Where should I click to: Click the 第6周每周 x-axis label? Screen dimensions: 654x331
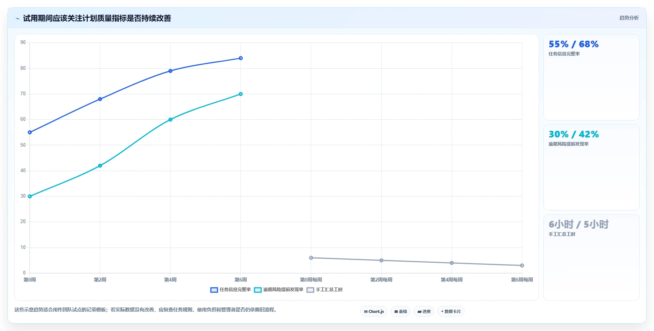coord(522,280)
